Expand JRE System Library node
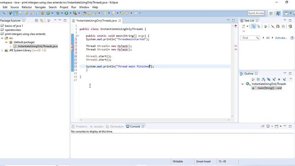The image size is (295, 166). (2, 50)
